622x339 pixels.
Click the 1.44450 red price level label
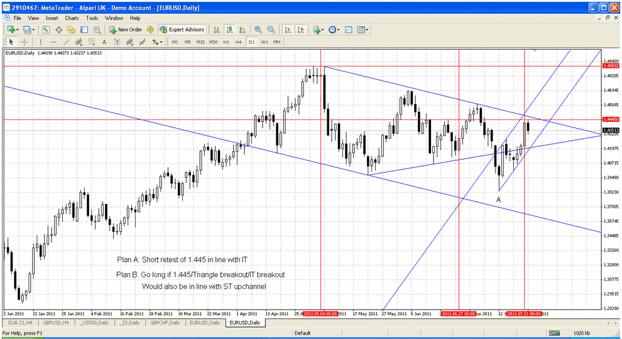[x=611, y=119]
